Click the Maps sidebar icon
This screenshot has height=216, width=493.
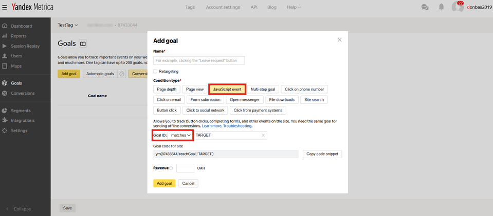pos(5,66)
